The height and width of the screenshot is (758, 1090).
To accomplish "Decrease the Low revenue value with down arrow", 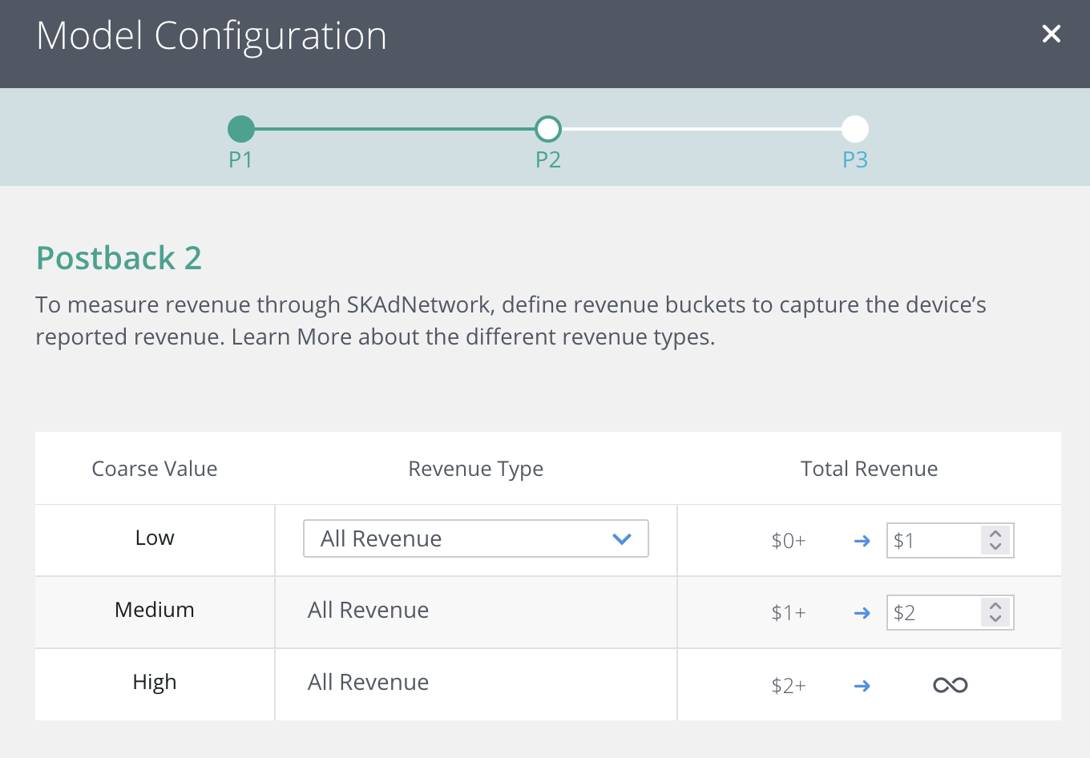I will click(995, 547).
